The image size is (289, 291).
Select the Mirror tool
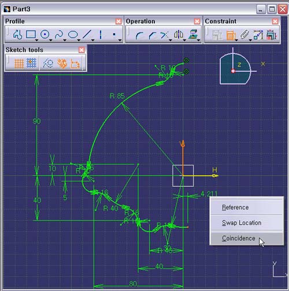179,35
